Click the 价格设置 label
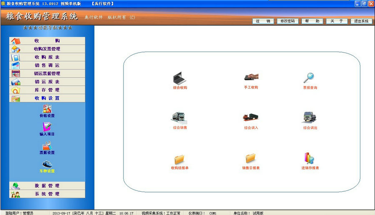 (47, 116)
